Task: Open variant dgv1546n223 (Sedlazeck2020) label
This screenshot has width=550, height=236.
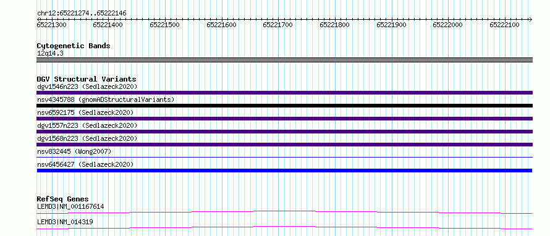Action: point(87,86)
